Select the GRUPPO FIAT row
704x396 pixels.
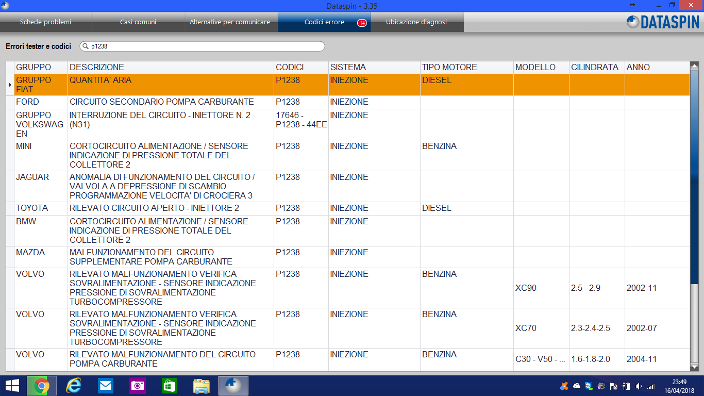tap(348, 85)
